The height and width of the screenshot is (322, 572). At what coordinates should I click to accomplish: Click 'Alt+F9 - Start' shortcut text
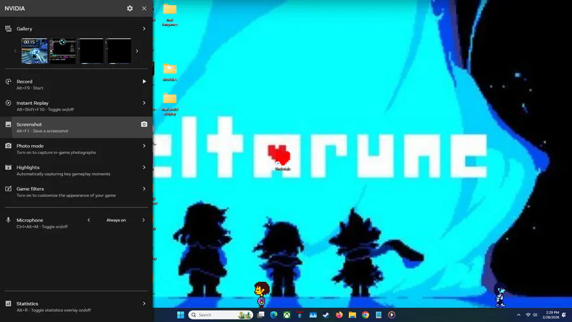29,88
